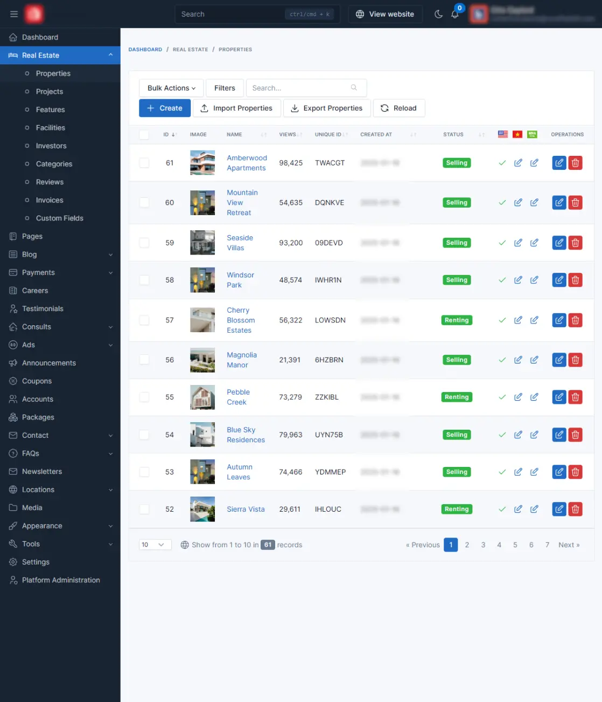Viewport: 602px width, 702px height.
Task: Edit Autumn Leaves blue edit button
Action: (x=559, y=472)
